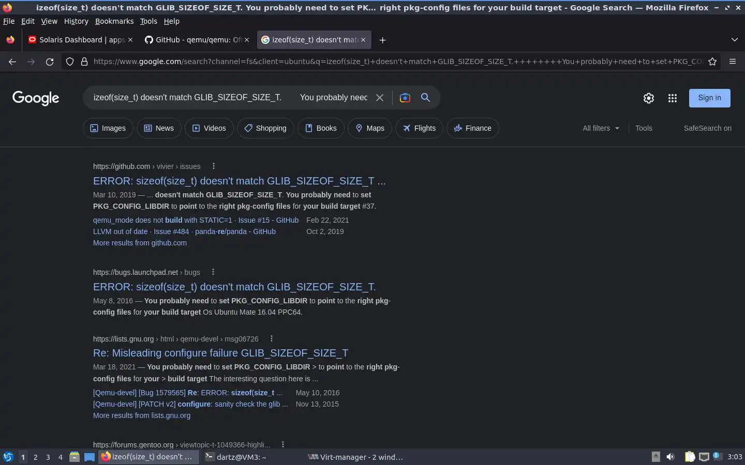Screen dimensions: 745x465
Task: Filter results by News
Action: click(x=159, y=128)
